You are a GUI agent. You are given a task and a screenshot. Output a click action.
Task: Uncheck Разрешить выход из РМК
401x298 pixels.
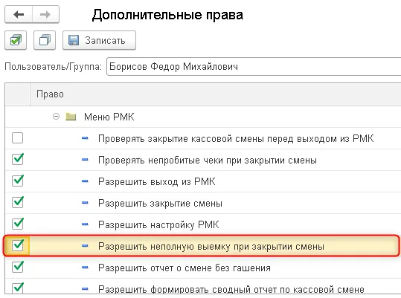(17, 181)
